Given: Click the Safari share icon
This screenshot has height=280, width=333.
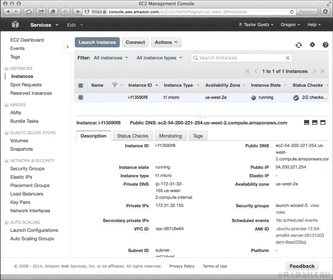Looking at the screenshot, I should click(x=41, y=11).
